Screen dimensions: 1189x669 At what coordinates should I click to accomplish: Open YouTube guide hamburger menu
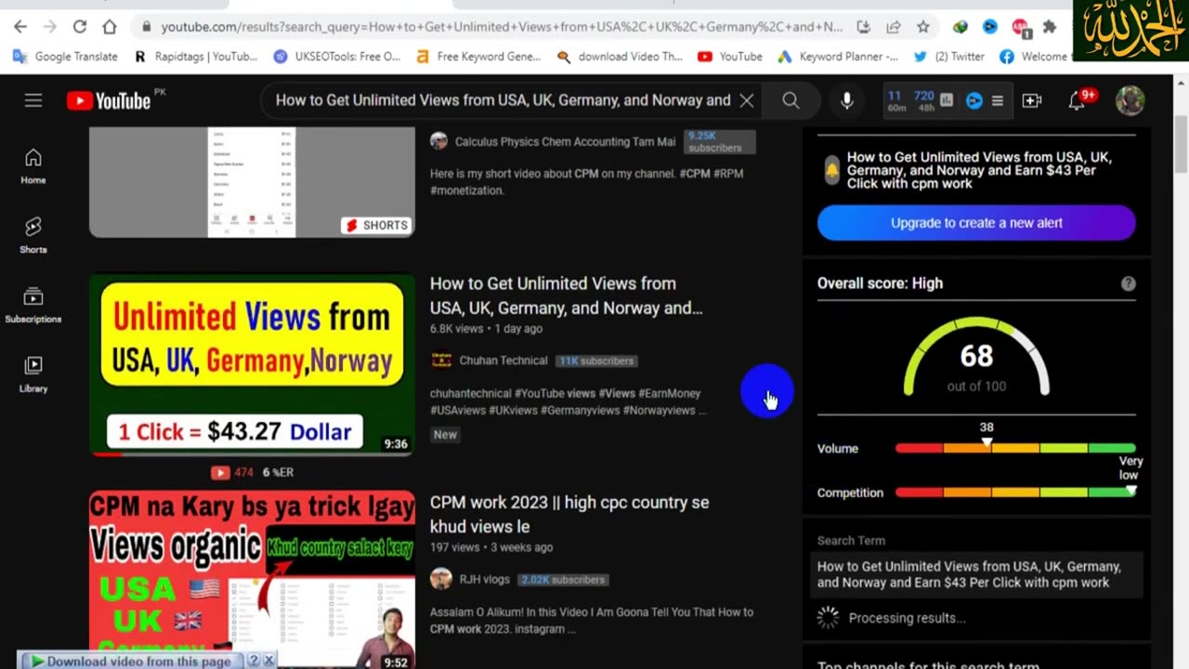[x=33, y=100]
